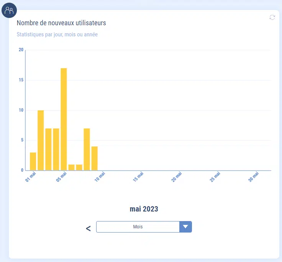Image resolution: width=282 pixels, height=262 pixels.
Task: Click the 01 mai bar
Action: 33,161
